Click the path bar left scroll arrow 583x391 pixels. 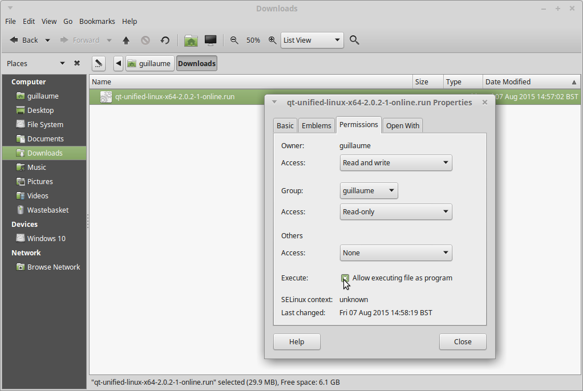point(118,64)
